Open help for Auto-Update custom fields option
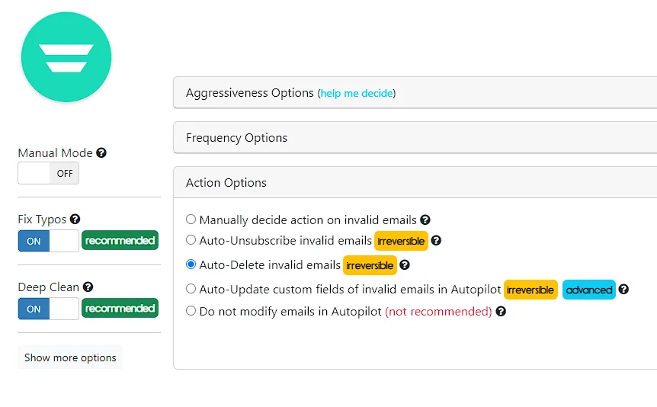The height and width of the screenshot is (407, 657). click(x=623, y=289)
